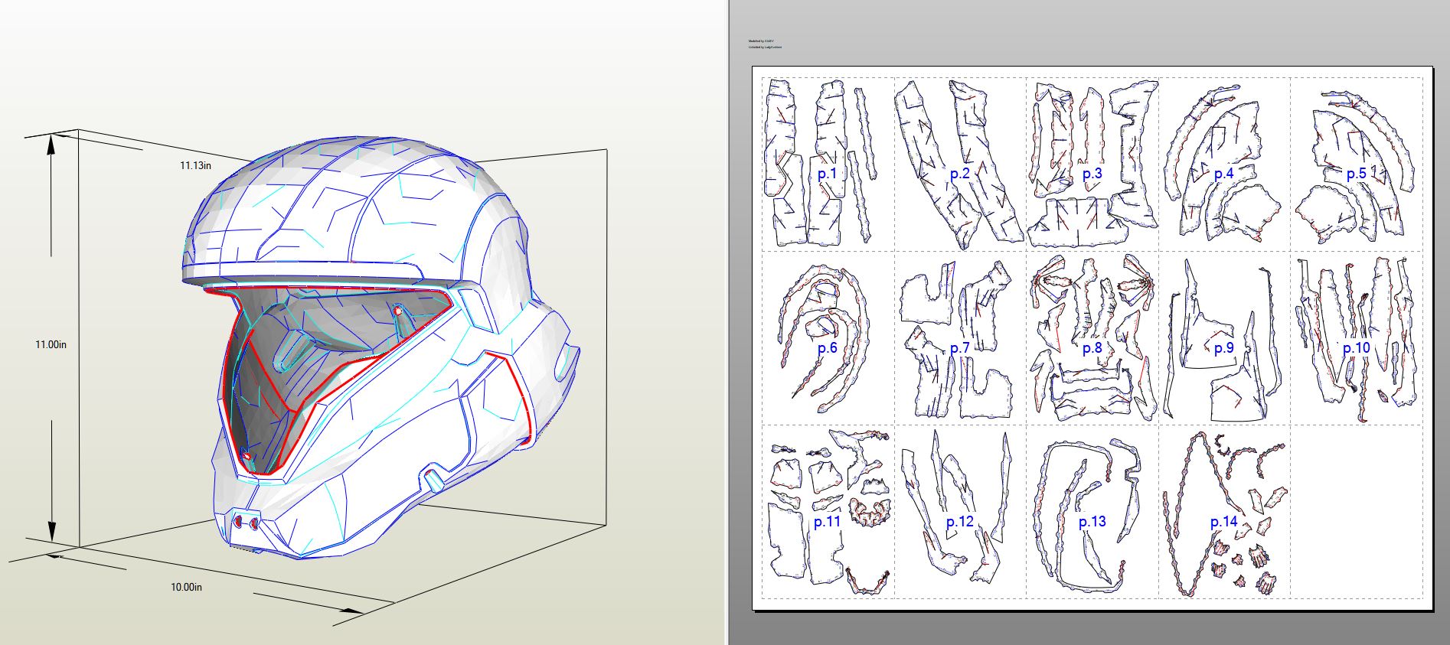
Task: Select the p.3 page label
Action: [1092, 174]
